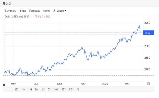Open the Alerts tab
The width and height of the screenshot is (159, 98).
coord(46,11)
